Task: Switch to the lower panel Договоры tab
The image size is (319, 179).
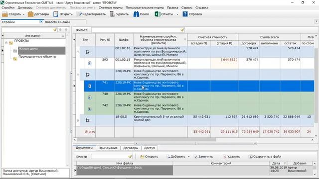Action: click(131, 148)
